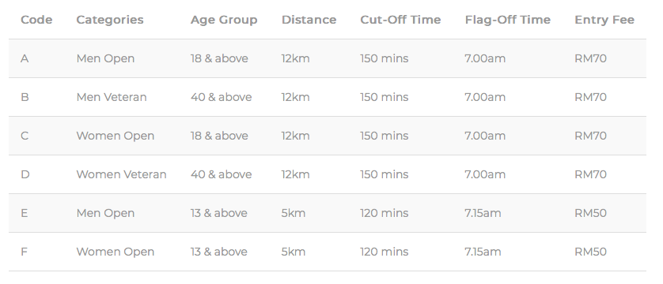Click RM70 entry fee in row A

(590, 58)
